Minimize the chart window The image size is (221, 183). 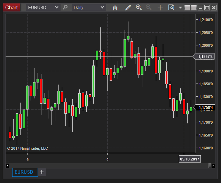click(200, 8)
